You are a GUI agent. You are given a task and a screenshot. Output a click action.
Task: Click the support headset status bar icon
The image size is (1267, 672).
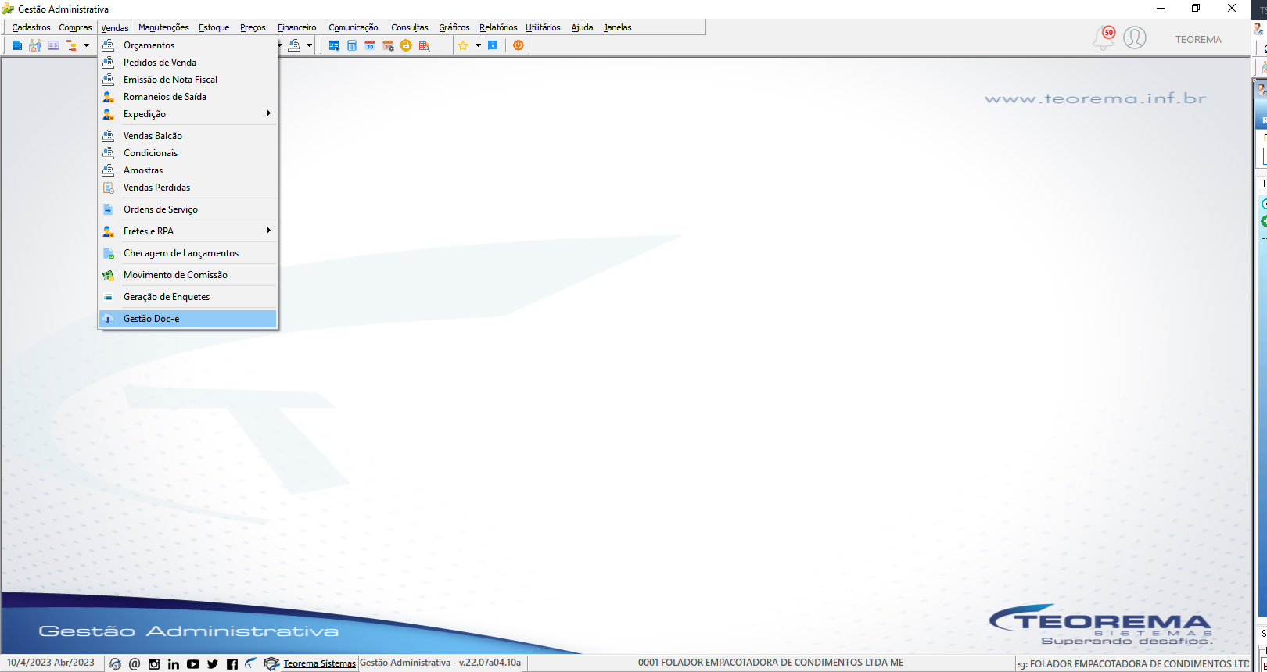tap(115, 664)
